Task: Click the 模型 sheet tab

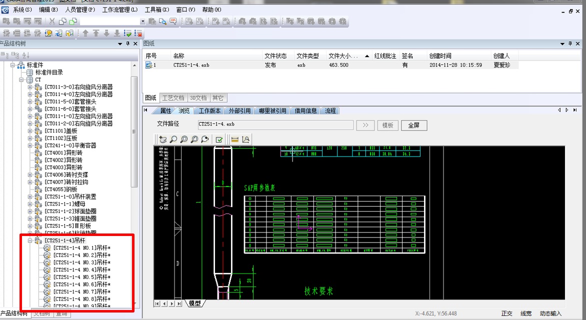Action: click(194, 303)
